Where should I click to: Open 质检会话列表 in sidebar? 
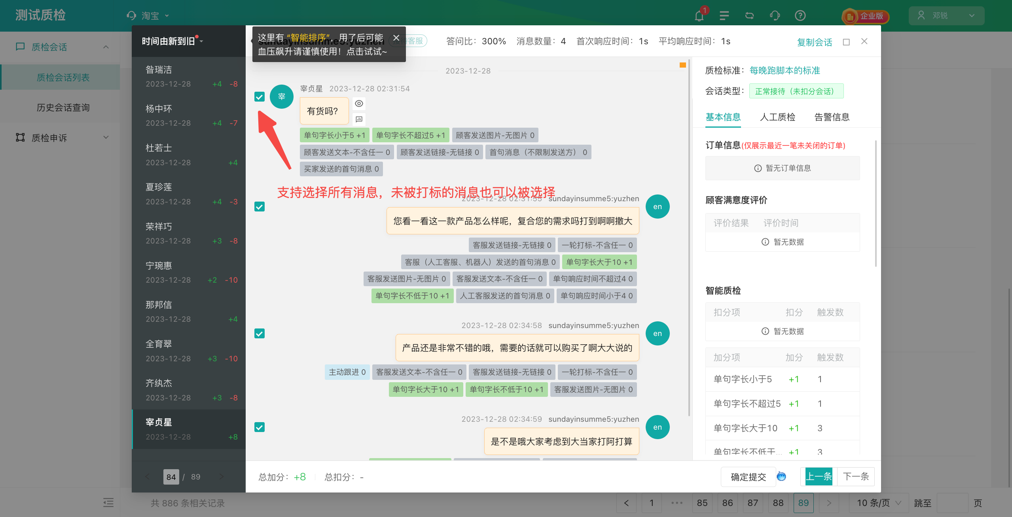[x=61, y=77]
